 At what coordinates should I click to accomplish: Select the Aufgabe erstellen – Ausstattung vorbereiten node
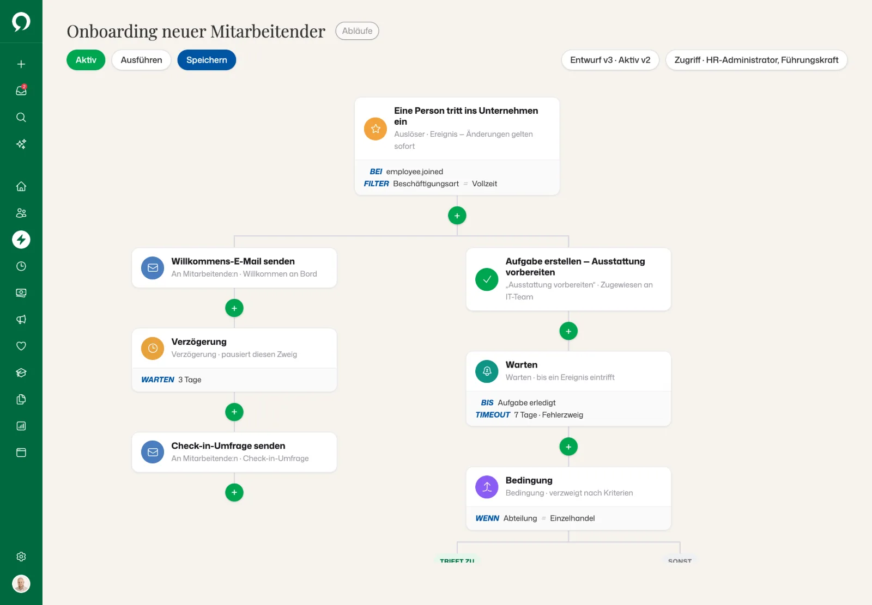pyautogui.click(x=568, y=279)
